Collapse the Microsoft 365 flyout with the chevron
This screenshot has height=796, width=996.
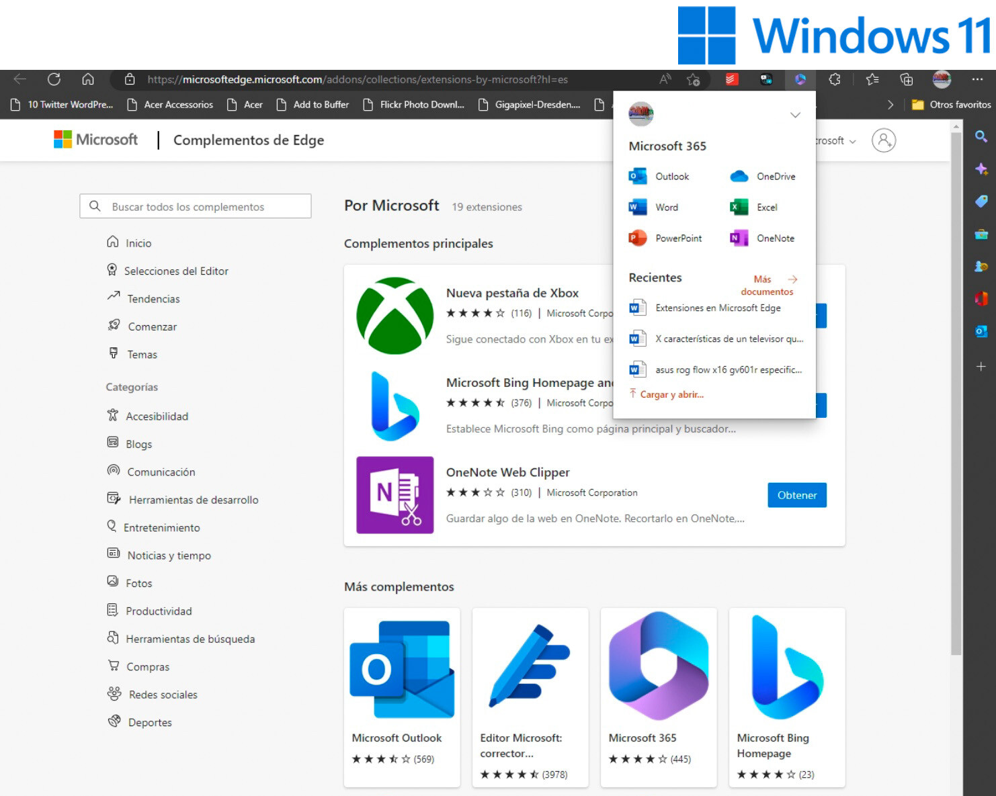(795, 115)
